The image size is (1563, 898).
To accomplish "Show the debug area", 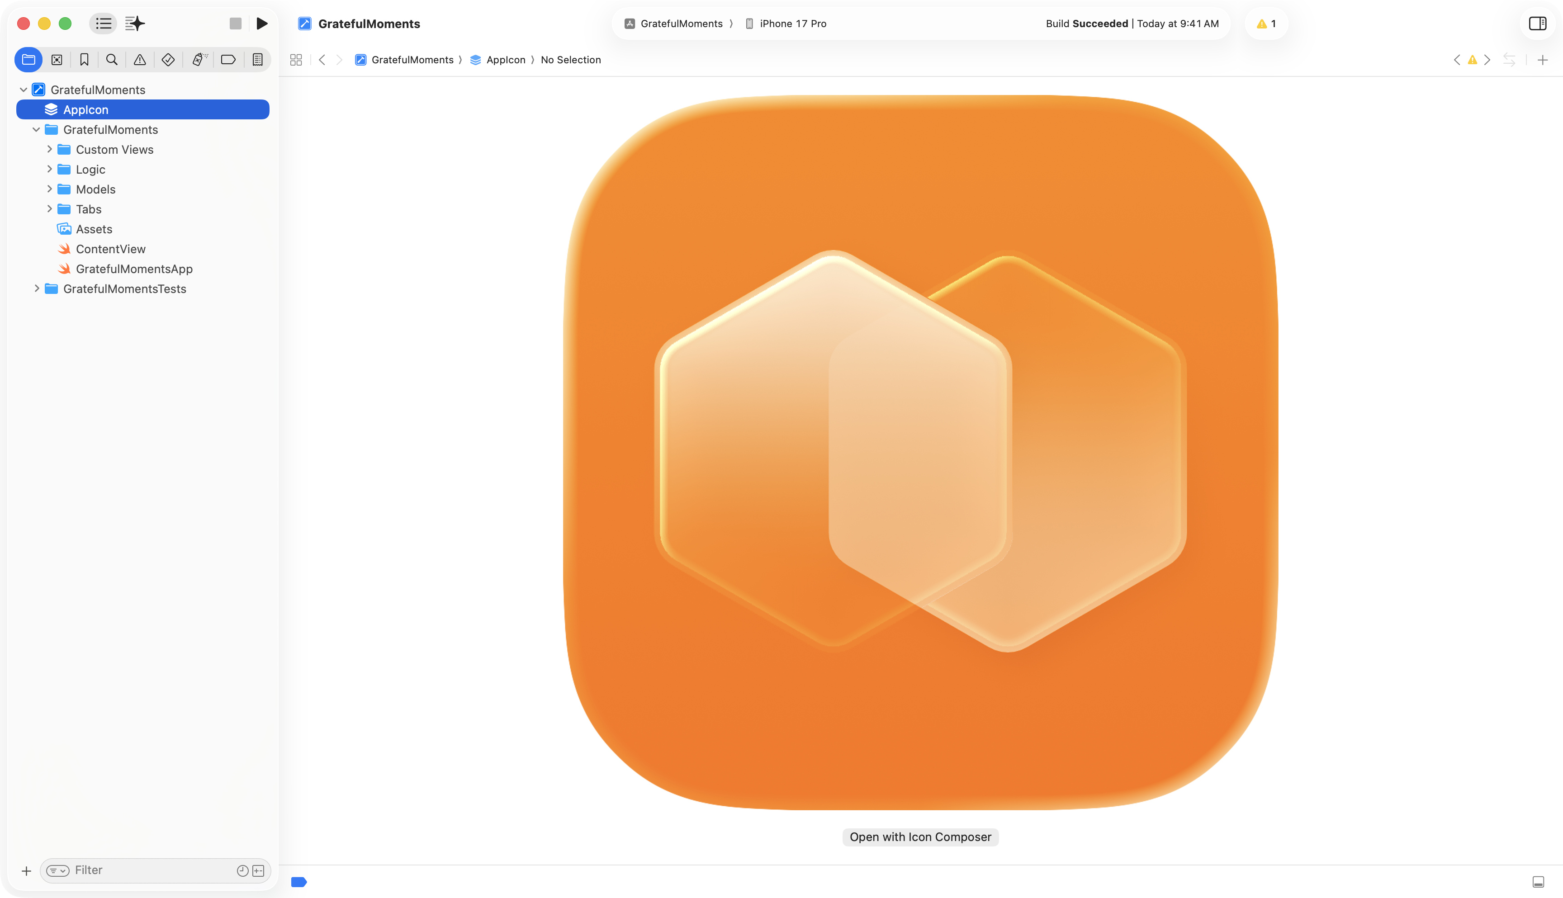I will coord(1538,882).
